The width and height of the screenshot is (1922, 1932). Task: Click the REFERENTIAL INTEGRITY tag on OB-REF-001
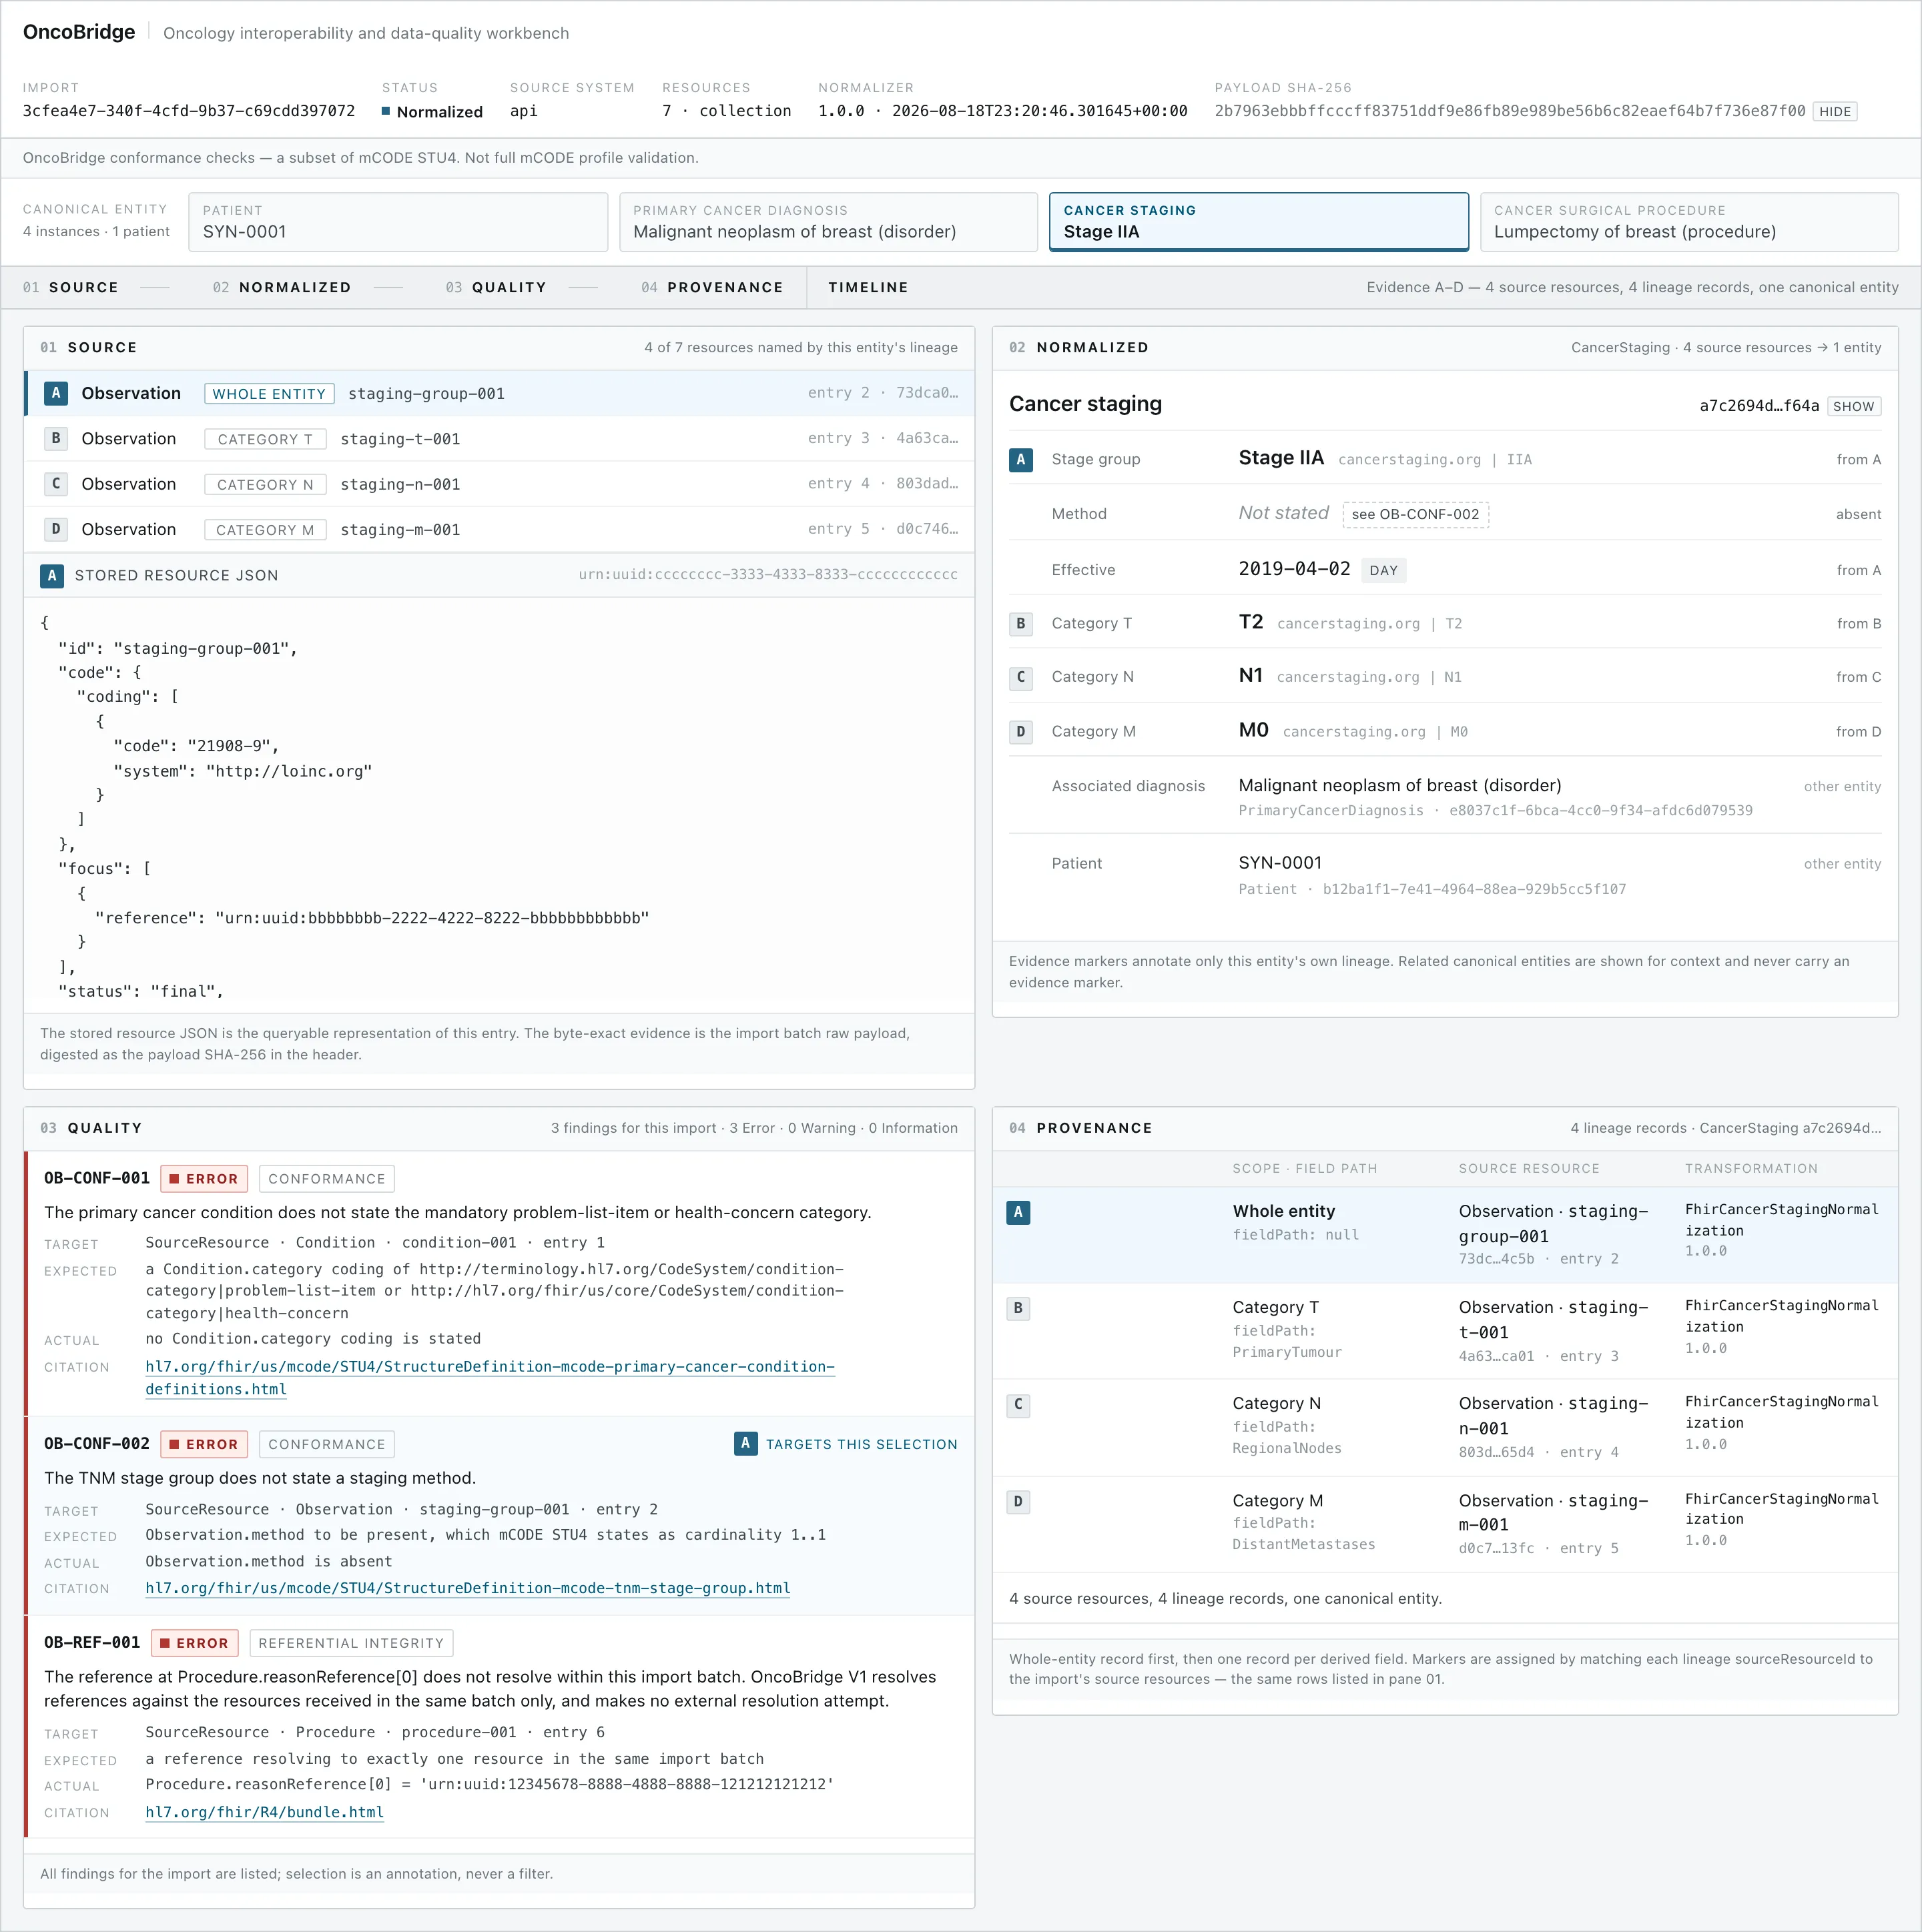click(351, 1643)
